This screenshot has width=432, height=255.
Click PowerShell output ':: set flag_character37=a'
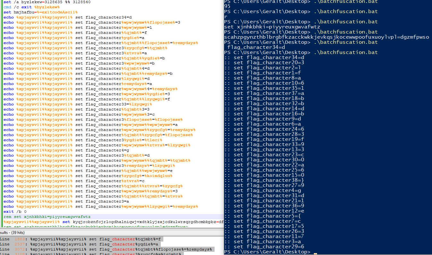pos(265,93)
